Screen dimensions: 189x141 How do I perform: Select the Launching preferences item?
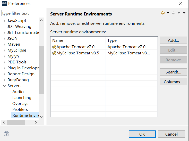point(22,98)
